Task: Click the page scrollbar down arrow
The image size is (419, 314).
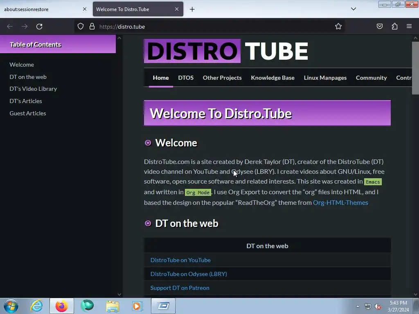Action: 415,294
